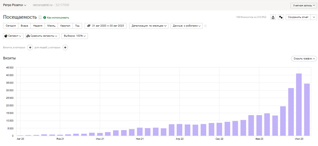318x146 pixels.
Task: Open the Сегмент dropdown
Action: (x=13, y=36)
